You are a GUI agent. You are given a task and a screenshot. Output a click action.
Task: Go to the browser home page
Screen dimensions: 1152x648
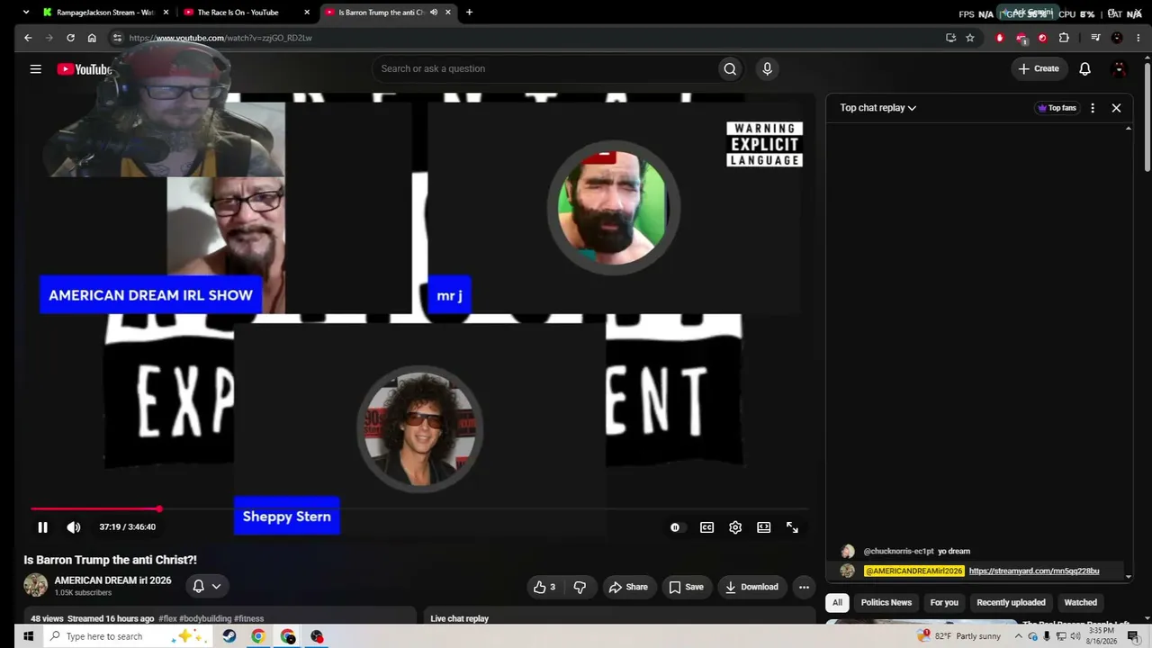point(92,38)
